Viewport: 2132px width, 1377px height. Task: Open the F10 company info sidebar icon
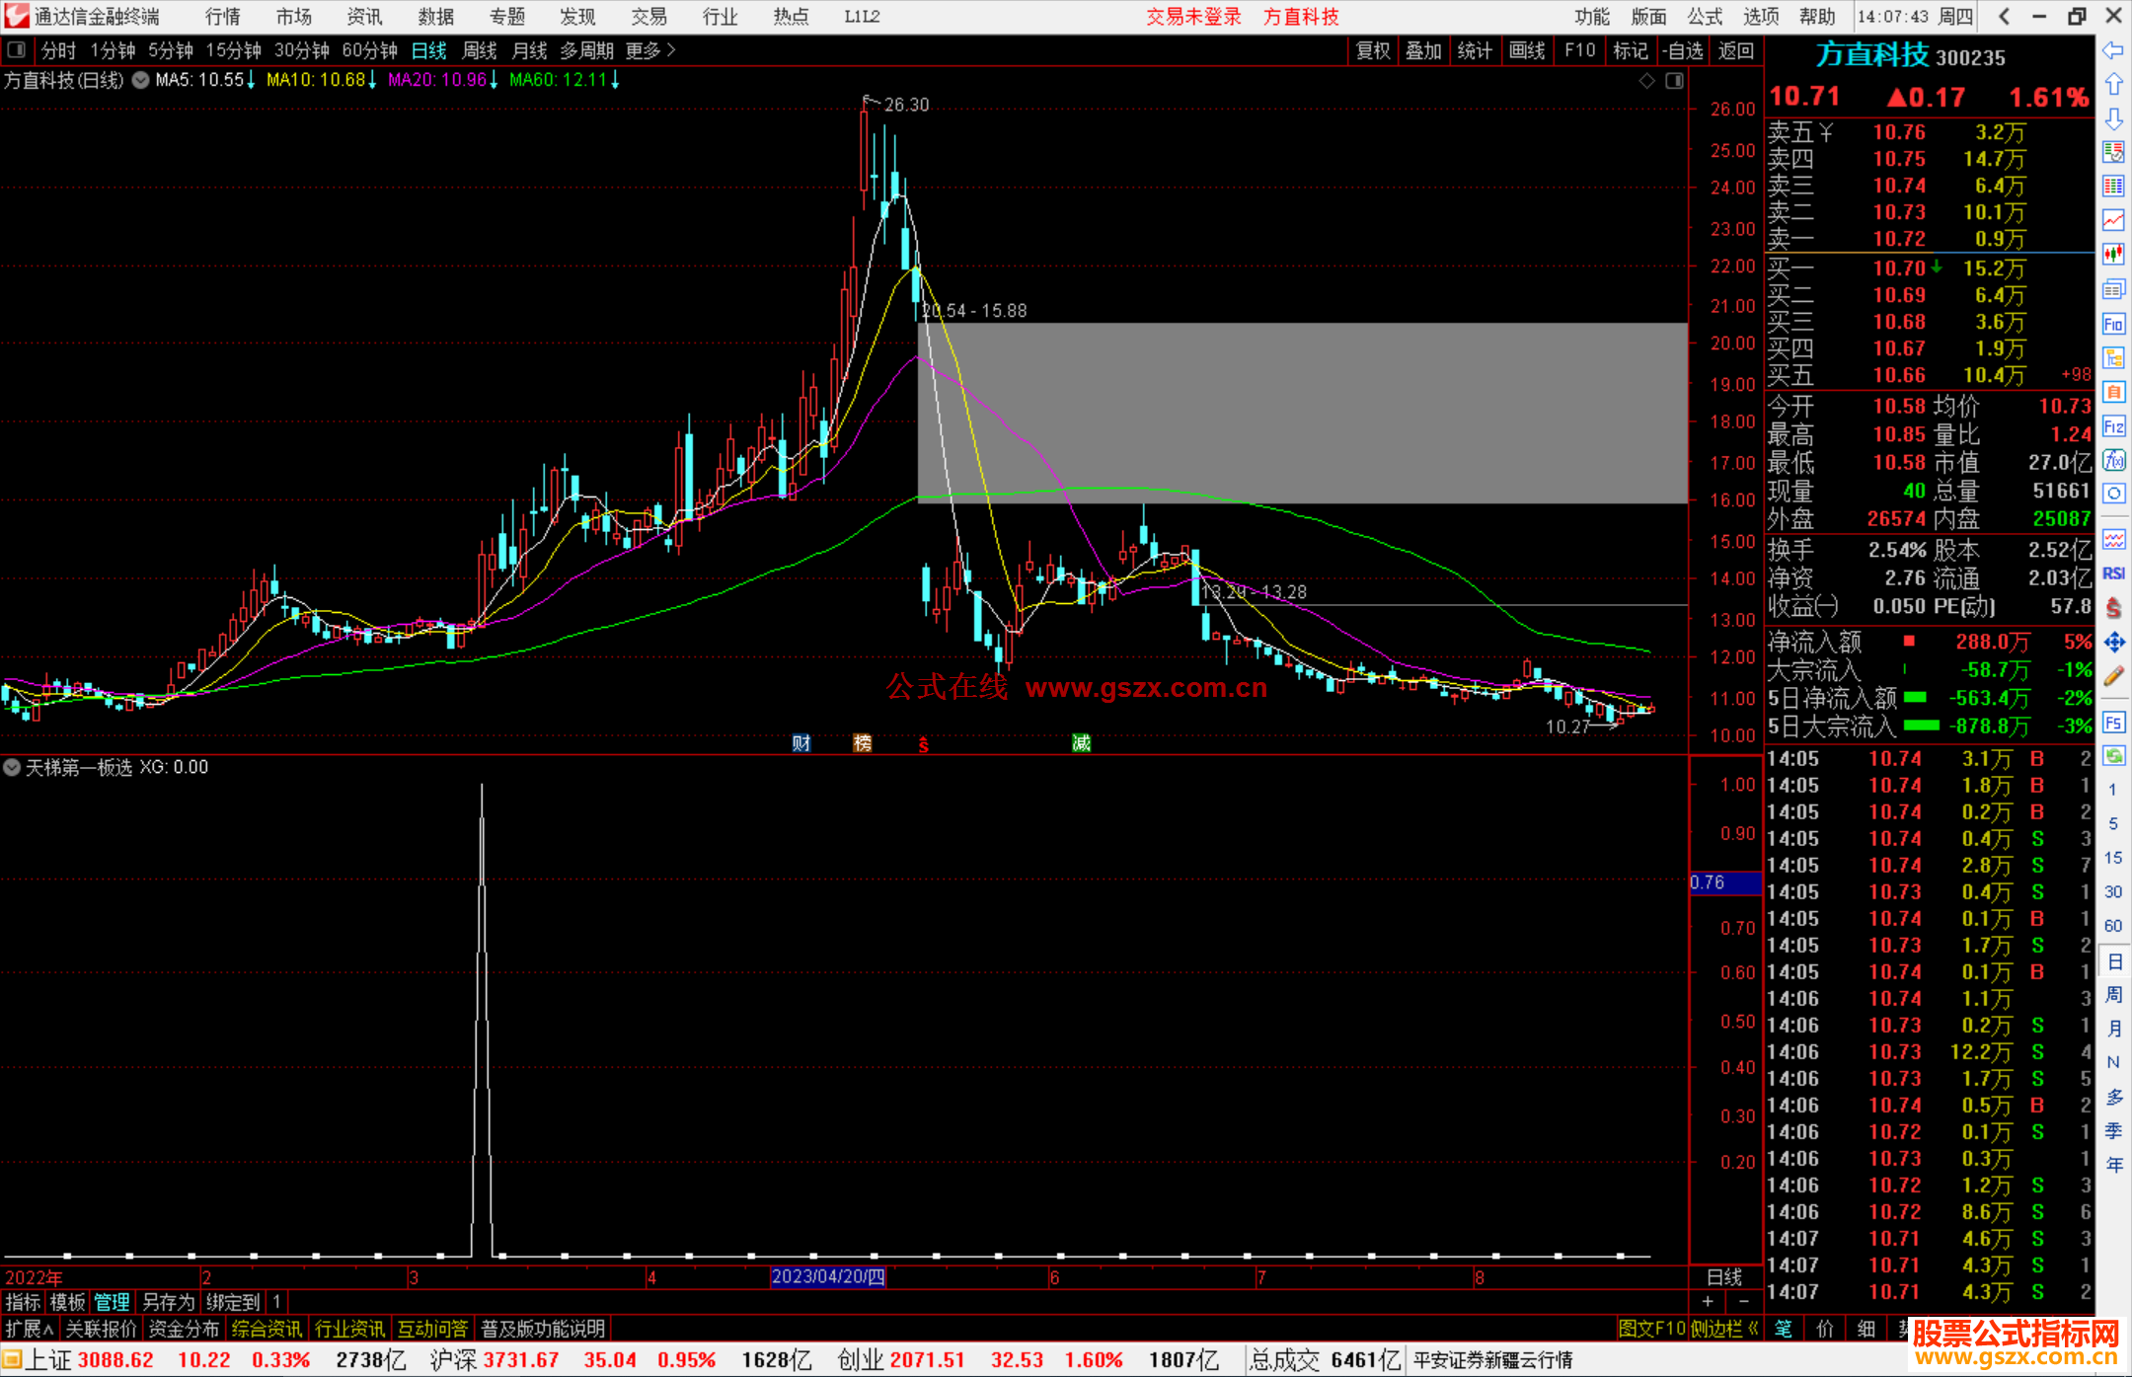click(x=2113, y=324)
